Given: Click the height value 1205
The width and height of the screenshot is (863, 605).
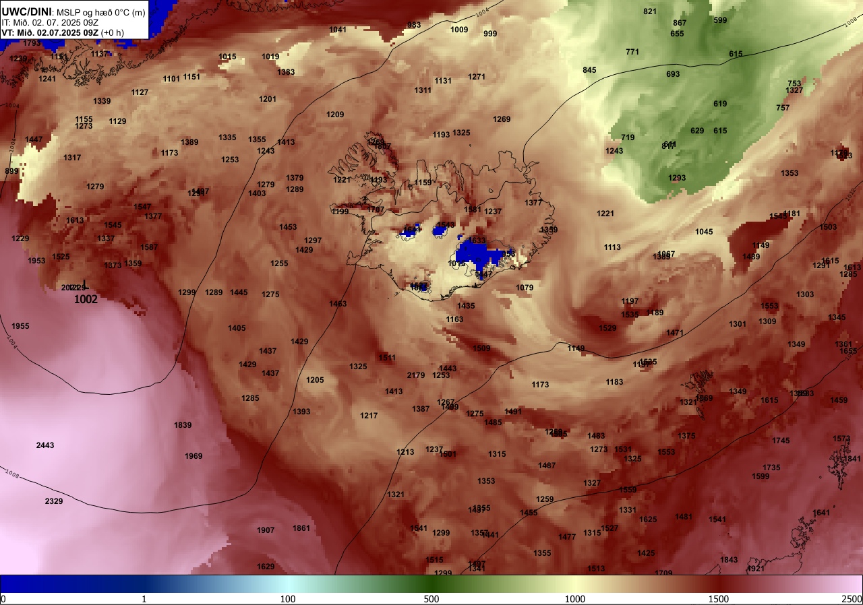Looking at the screenshot, I should pos(315,380).
